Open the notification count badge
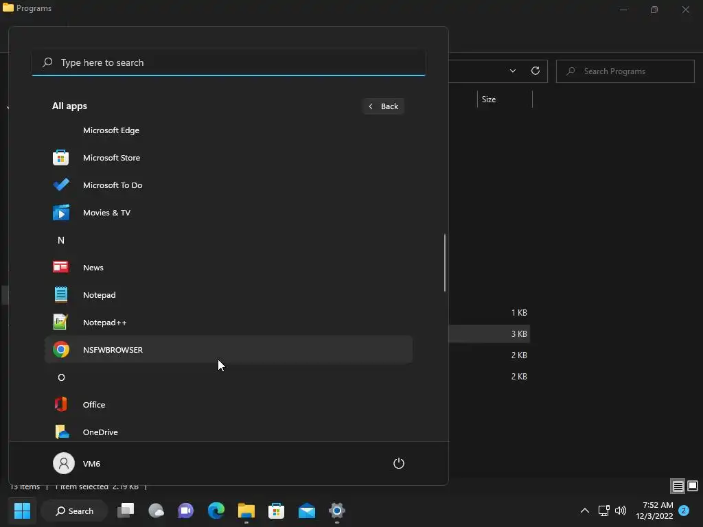Screen dimensions: 703x527 pos(683,511)
